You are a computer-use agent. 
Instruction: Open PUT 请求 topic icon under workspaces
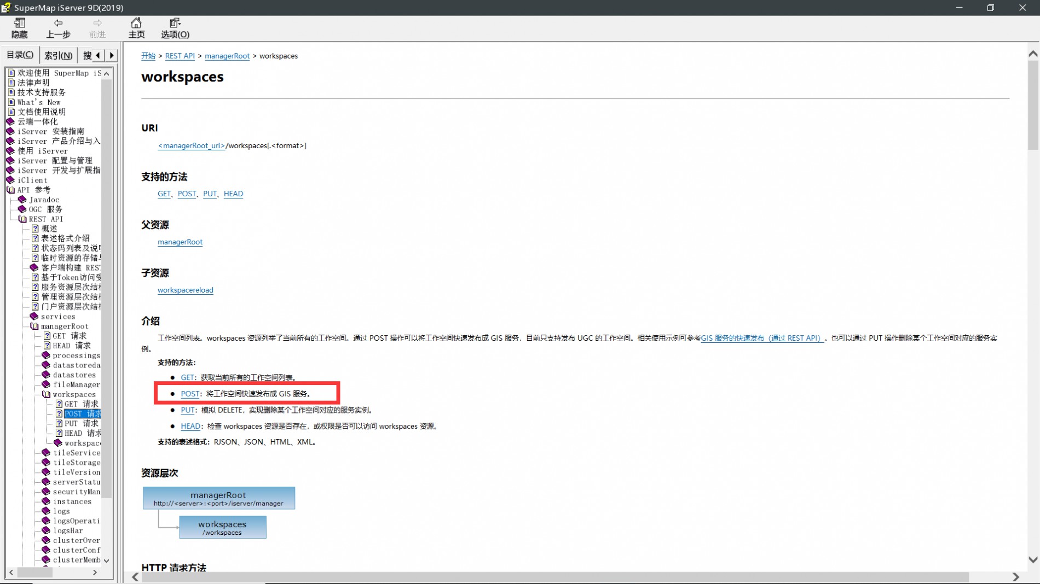coord(59,423)
